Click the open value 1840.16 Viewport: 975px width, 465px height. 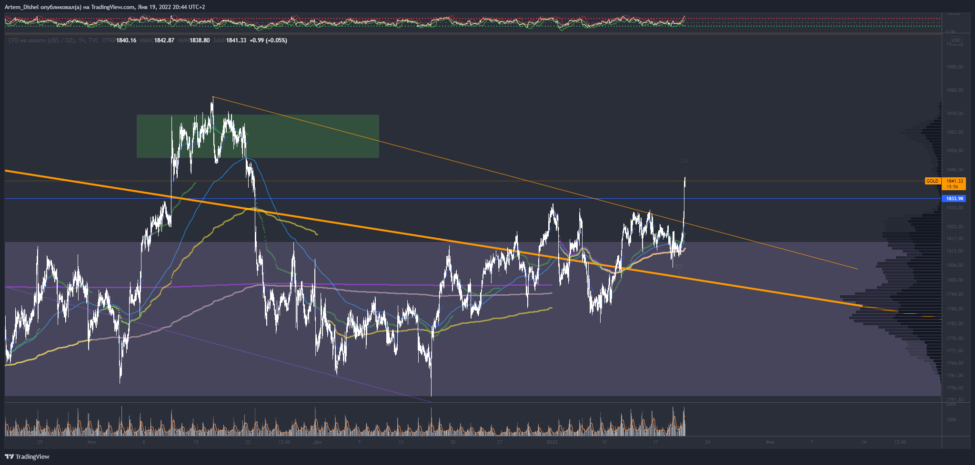click(x=126, y=40)
